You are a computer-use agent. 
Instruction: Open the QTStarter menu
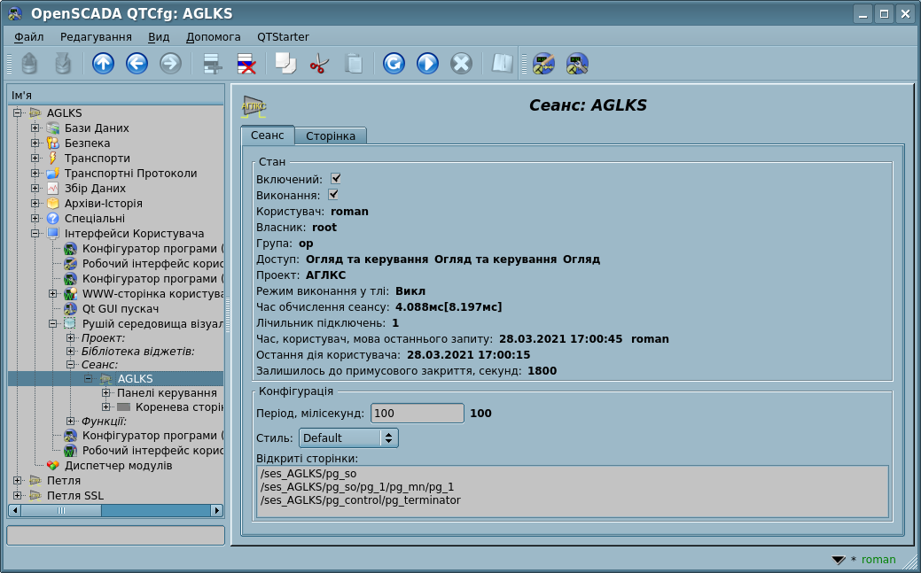tap(283, 37)
